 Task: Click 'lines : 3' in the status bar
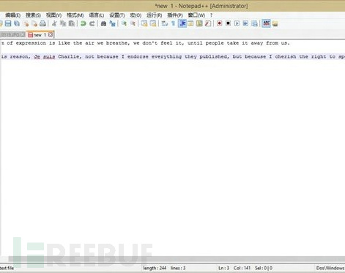(x=178, y=268)
